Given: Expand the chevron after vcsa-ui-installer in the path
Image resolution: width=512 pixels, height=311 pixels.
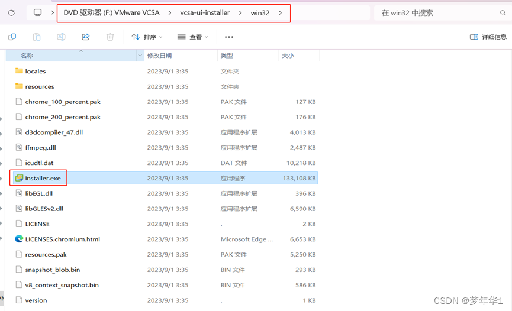Looking at the screenshot, I should [x=240, y=13].
